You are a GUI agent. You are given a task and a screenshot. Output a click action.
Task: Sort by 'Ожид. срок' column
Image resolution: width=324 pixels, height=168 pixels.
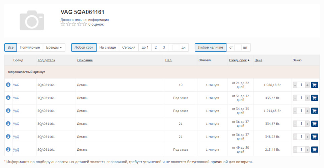point(238,60)
